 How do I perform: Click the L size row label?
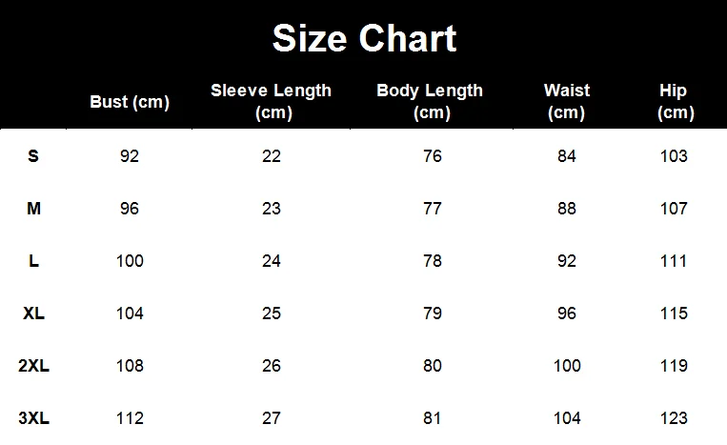pyautogui.click(x=33, y=260)
